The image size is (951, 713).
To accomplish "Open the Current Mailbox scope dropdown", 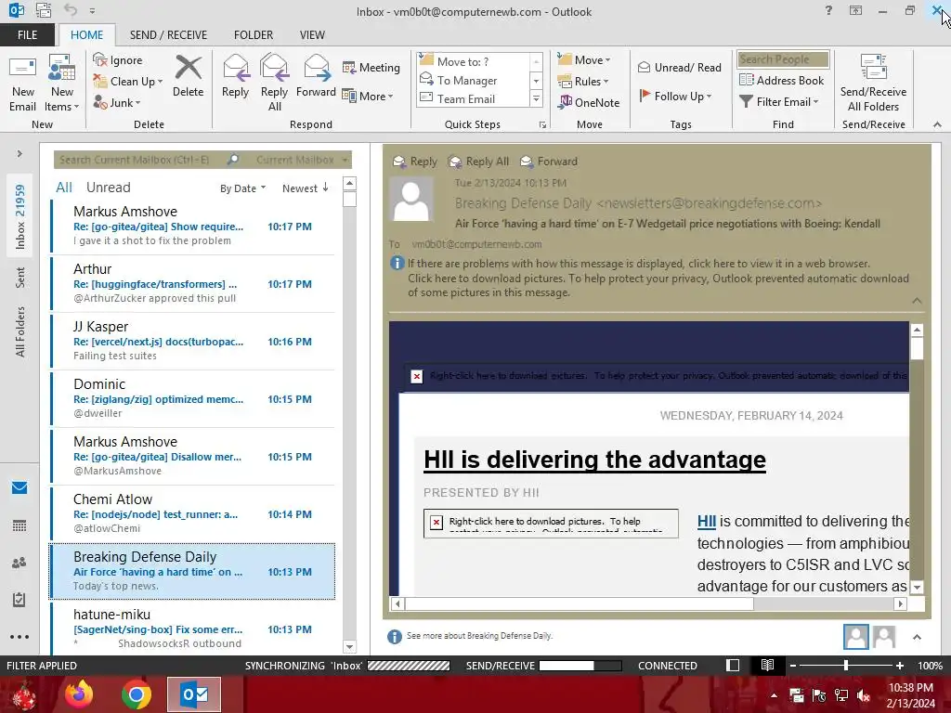I will point(302,160).
